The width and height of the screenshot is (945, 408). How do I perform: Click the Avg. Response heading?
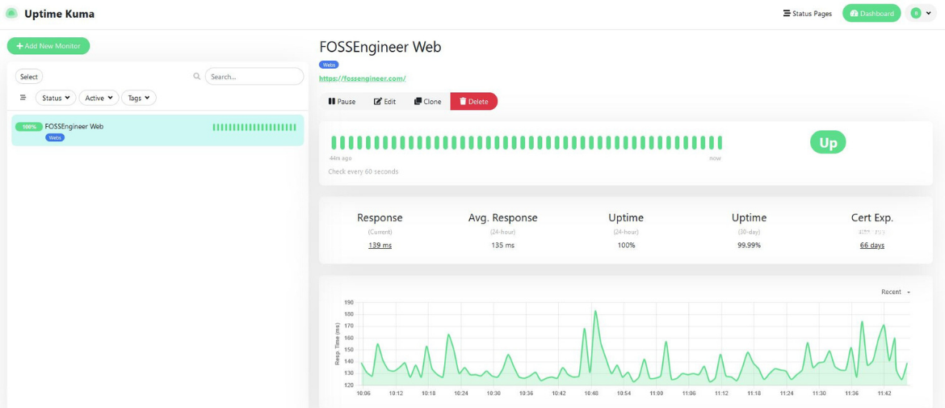click(x=502, y=217)
